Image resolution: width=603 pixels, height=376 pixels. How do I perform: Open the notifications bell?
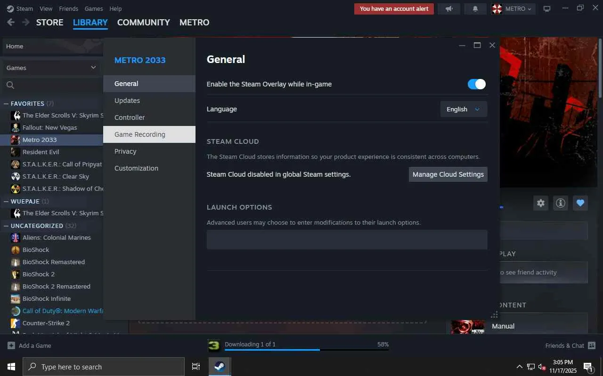[475, 9]
